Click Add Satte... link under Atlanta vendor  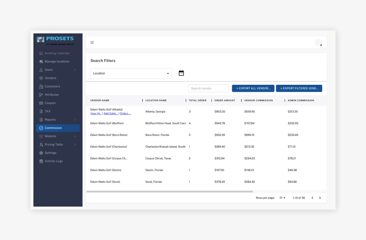[111, 113]
